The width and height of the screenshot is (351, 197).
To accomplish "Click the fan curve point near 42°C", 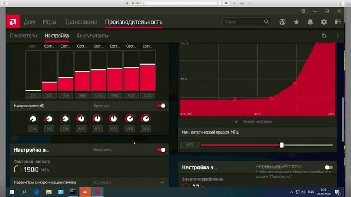I will point(271,99).
